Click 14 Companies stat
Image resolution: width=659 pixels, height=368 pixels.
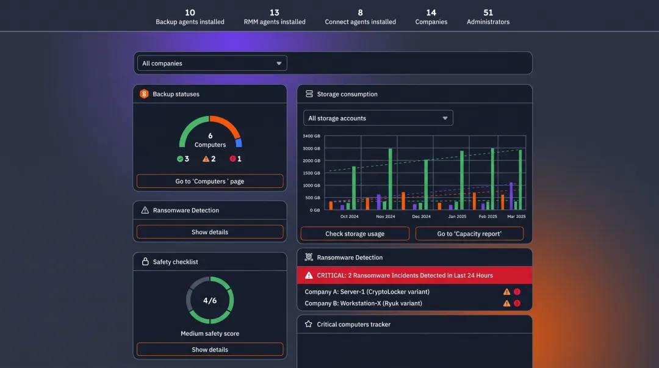(431, 17)
